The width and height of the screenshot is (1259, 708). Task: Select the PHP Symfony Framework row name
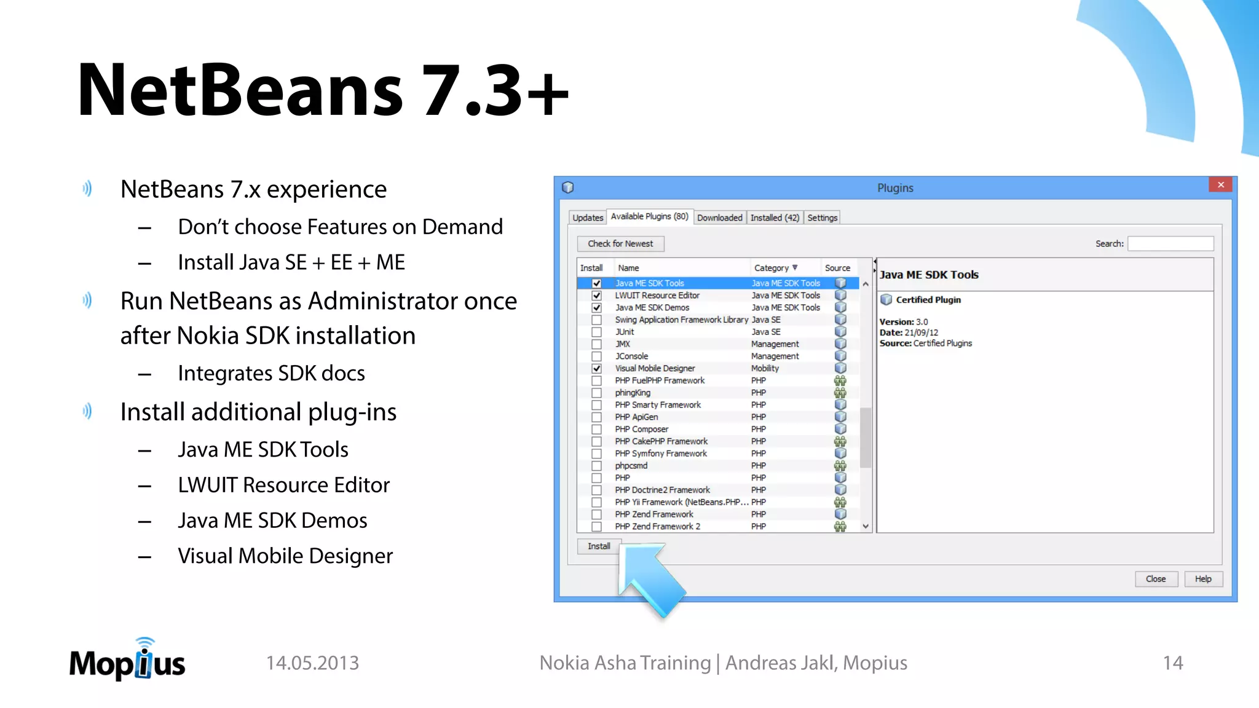click(661, 454)
